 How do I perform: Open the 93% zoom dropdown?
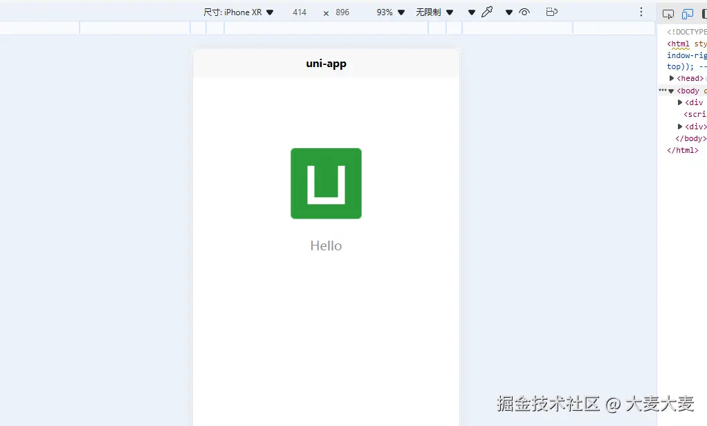click(x=390, y=12)
